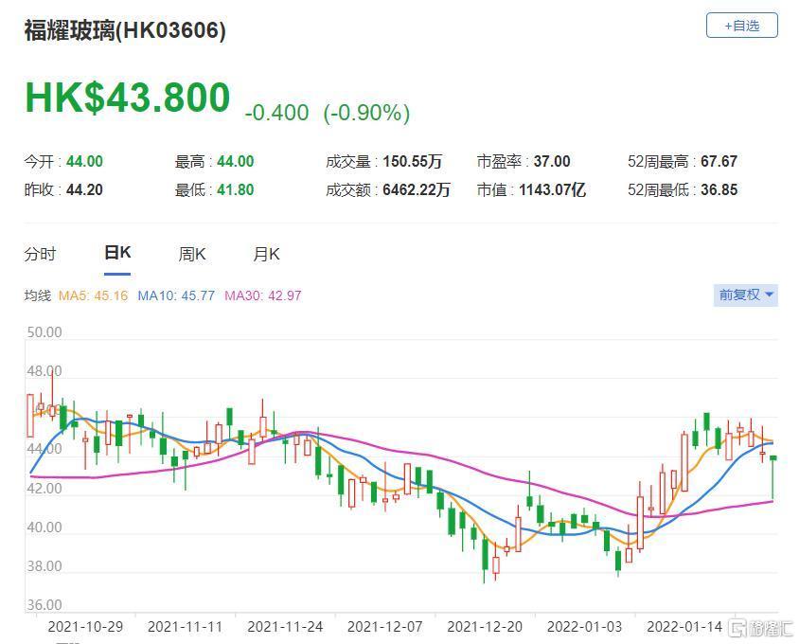The height and width of the screenshot is (644, 799).
Task: Switch to the 分时 chart tab
Action: click(x=40, y=254)
